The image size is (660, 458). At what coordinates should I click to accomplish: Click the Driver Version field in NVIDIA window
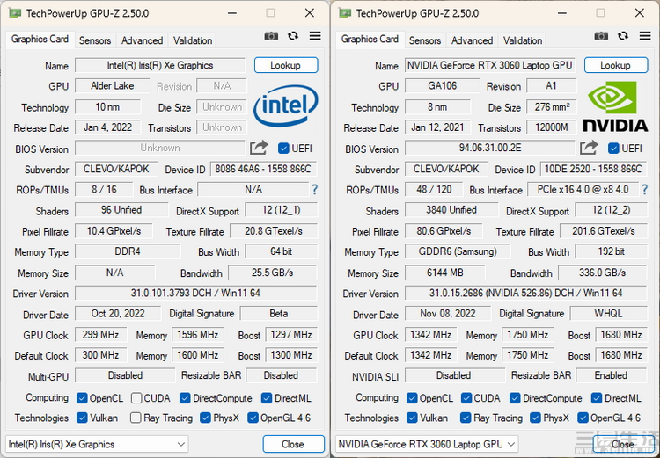coord(525,294)
